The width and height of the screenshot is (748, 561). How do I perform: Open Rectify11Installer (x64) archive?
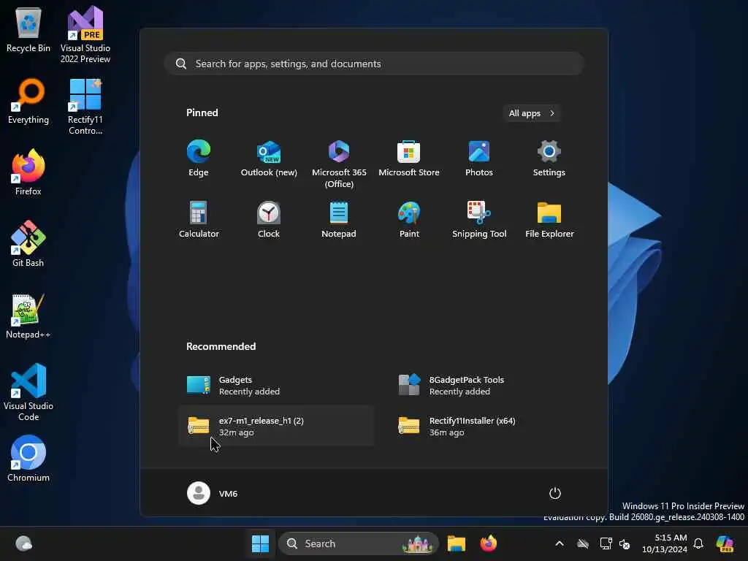click(486, 426)
